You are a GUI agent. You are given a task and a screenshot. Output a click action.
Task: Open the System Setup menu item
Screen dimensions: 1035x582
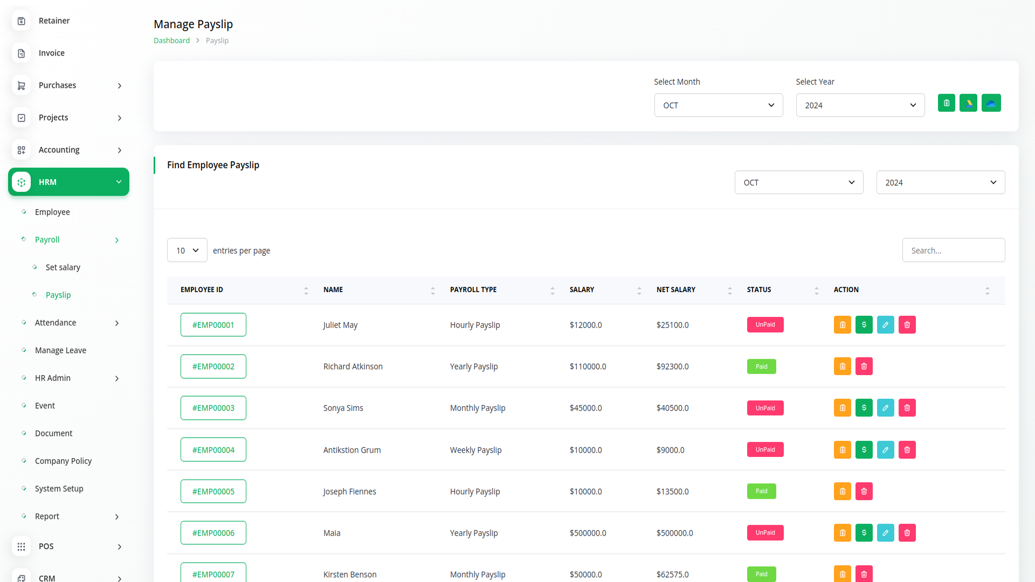click(x=59, y=489)
